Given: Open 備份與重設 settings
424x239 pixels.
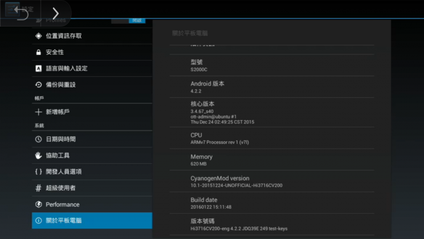Looking at the screenshot, I should coord(92,84).
